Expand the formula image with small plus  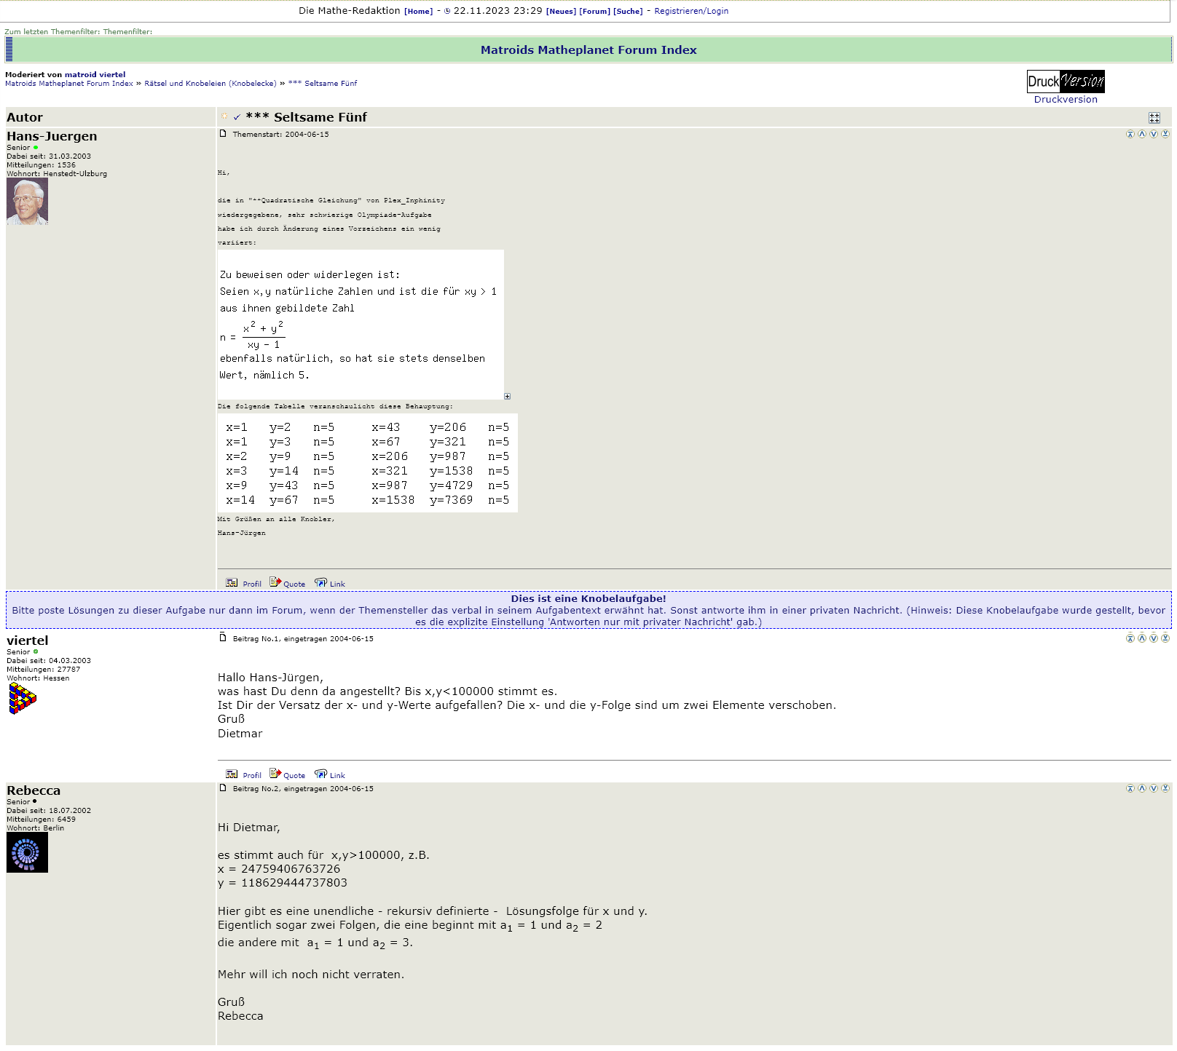coord(507,397)
